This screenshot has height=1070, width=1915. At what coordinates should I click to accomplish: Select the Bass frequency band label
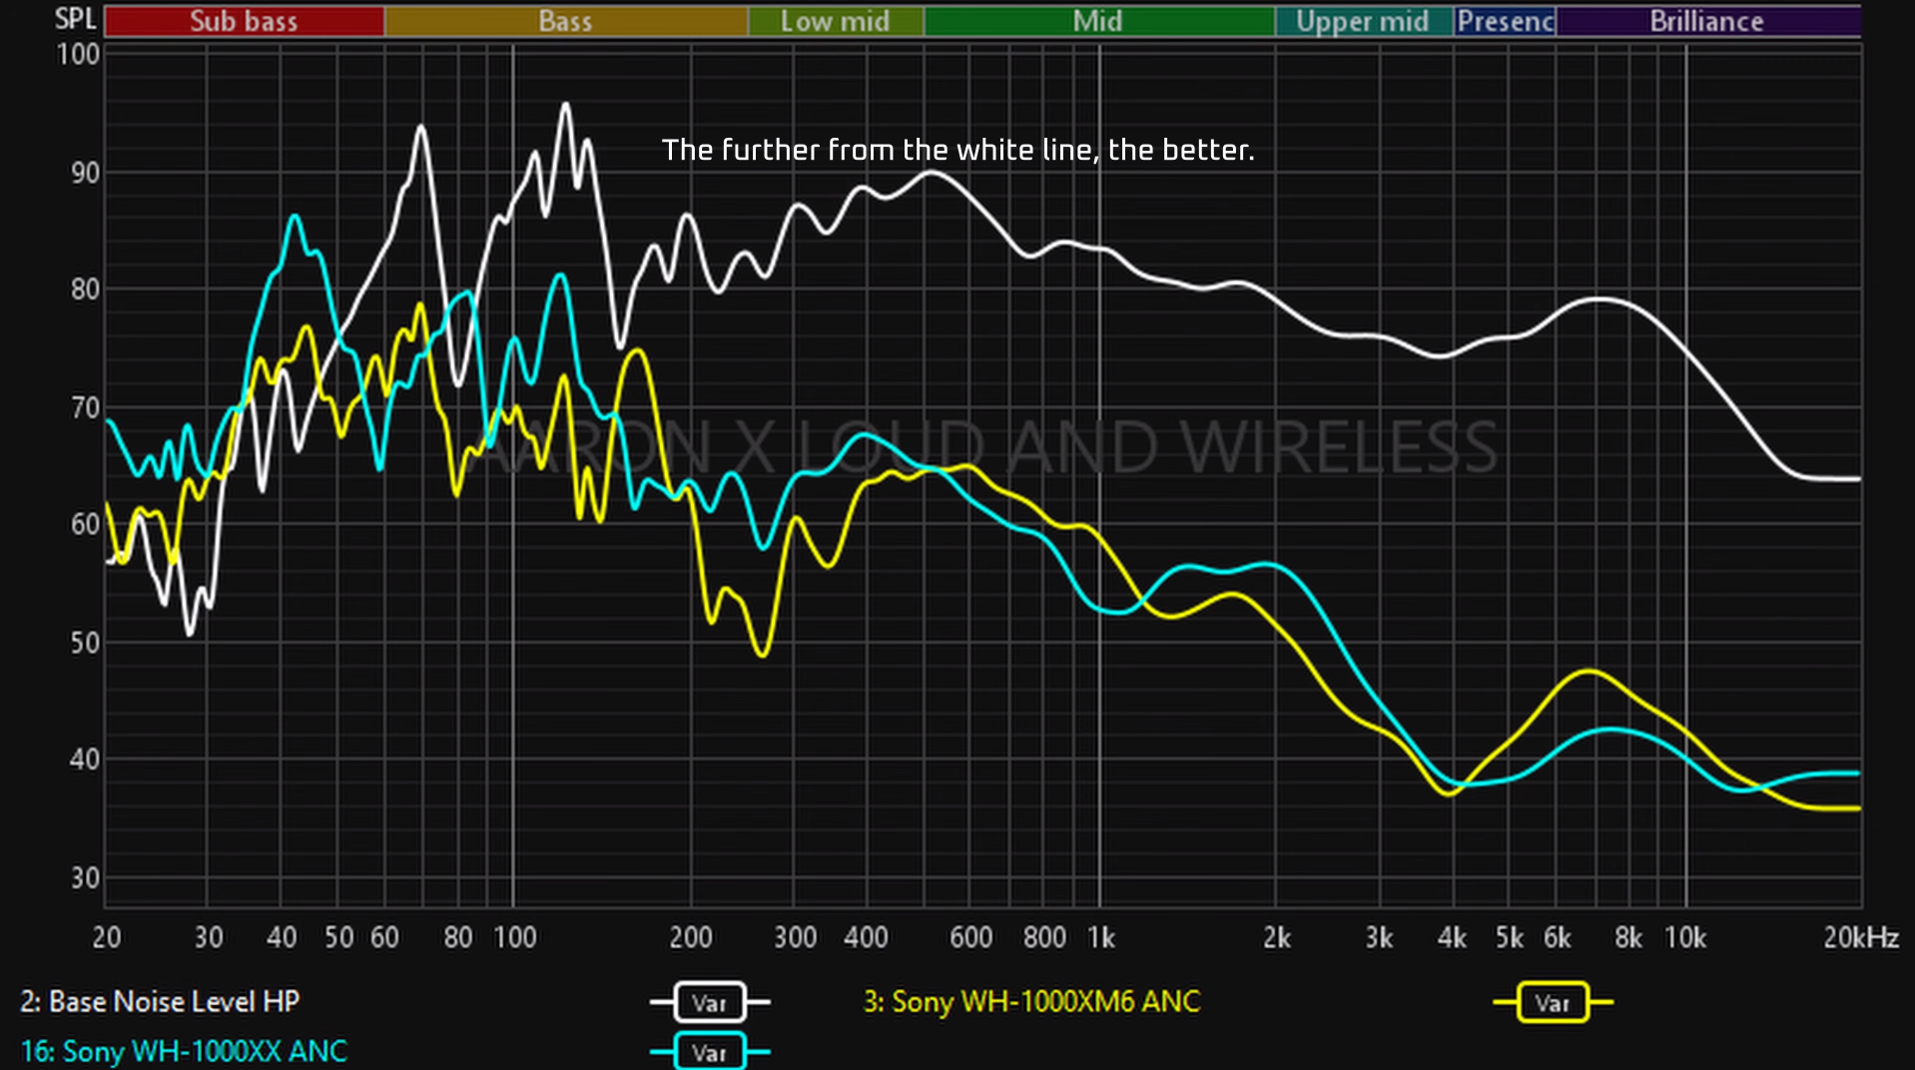coord(566,21)
